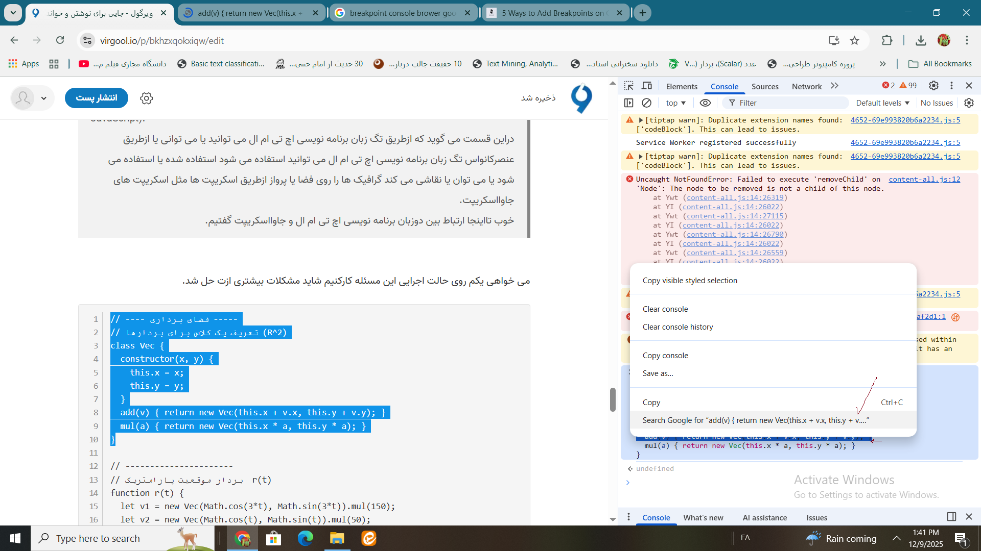This screenshot has height=551, width=981.
Task: Click the DevTools inspect element icon
Action: click(629, 86)
